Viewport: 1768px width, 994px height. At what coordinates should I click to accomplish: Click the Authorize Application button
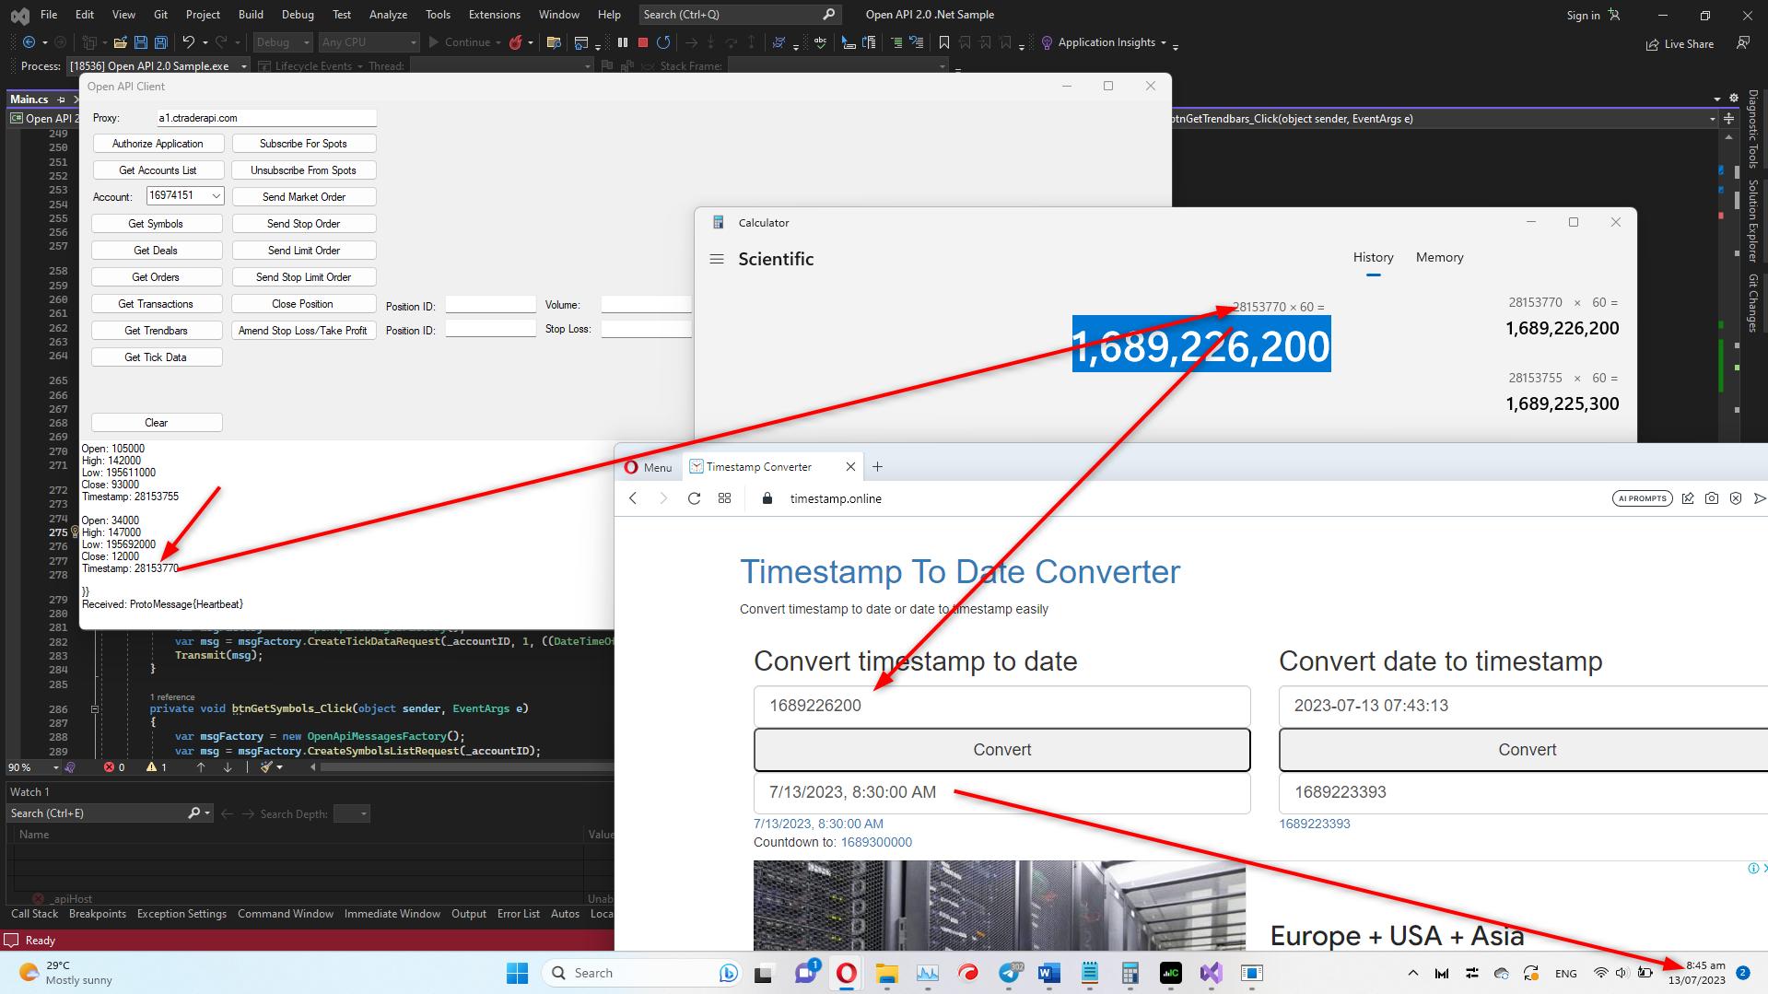coord(158,144)
